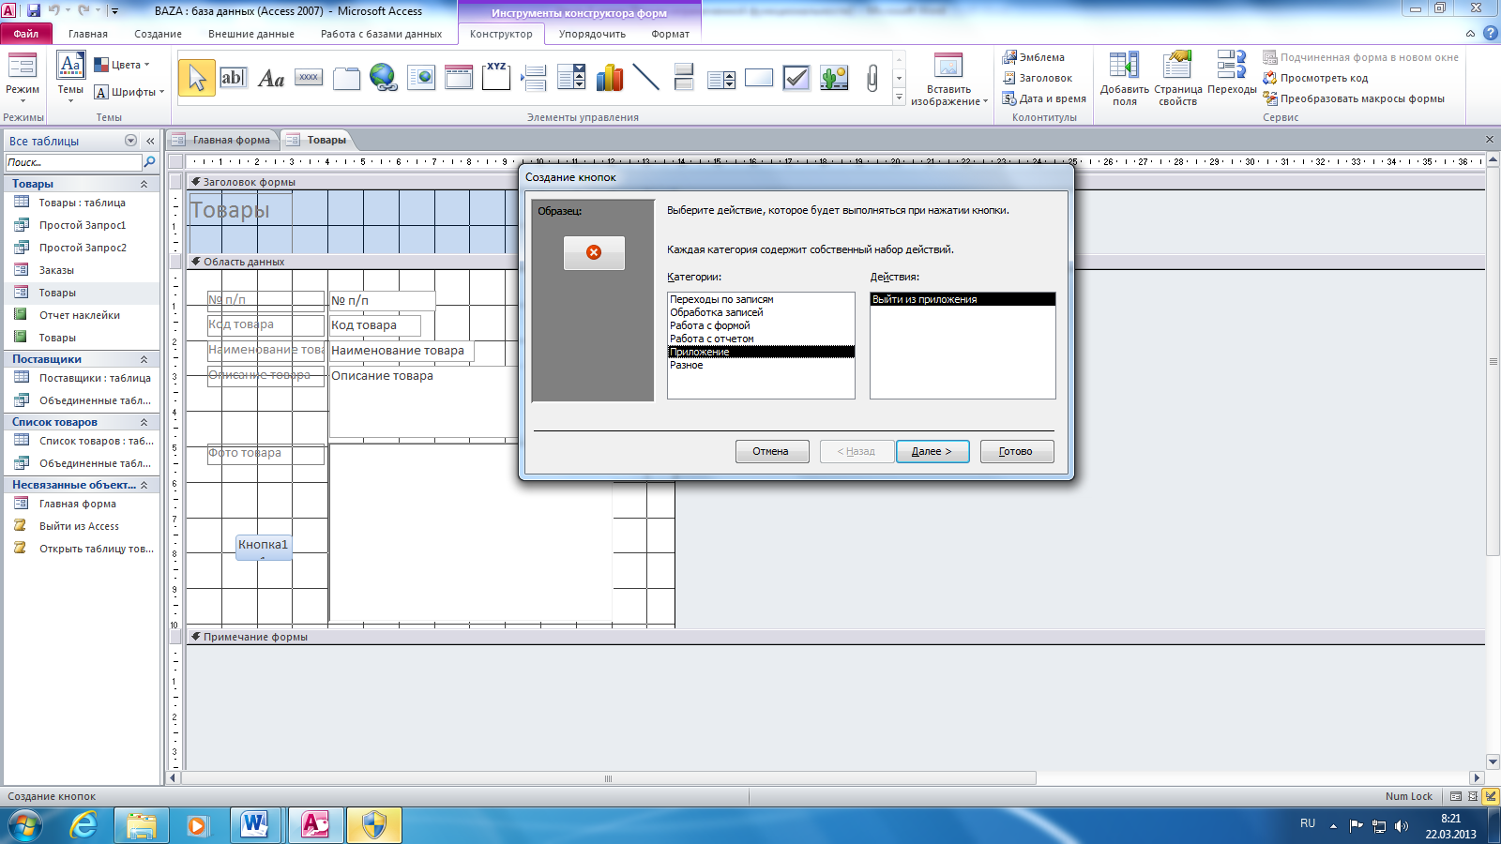Viewport: 1501px width, 844px height.
Task: Click Отмена in the button wizard
Action: (770, 451)
